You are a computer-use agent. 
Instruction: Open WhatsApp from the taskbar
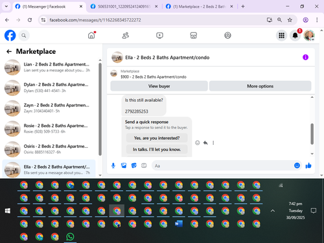click(x=70, y=237)
